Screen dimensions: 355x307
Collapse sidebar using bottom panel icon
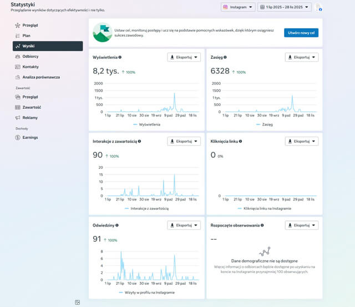pos(78,302)
